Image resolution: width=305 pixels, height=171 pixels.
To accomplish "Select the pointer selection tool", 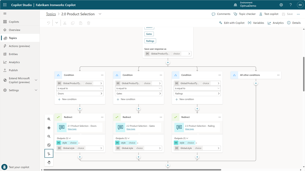I will [49, 153].
